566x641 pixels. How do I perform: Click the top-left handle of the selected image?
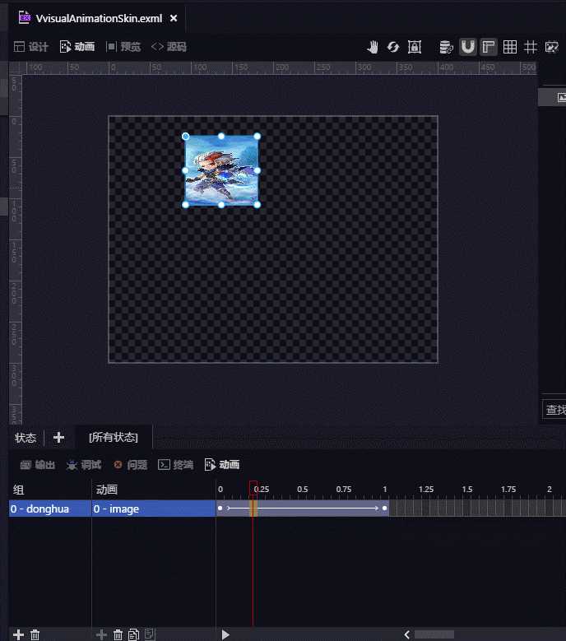(x=186, y=136)
